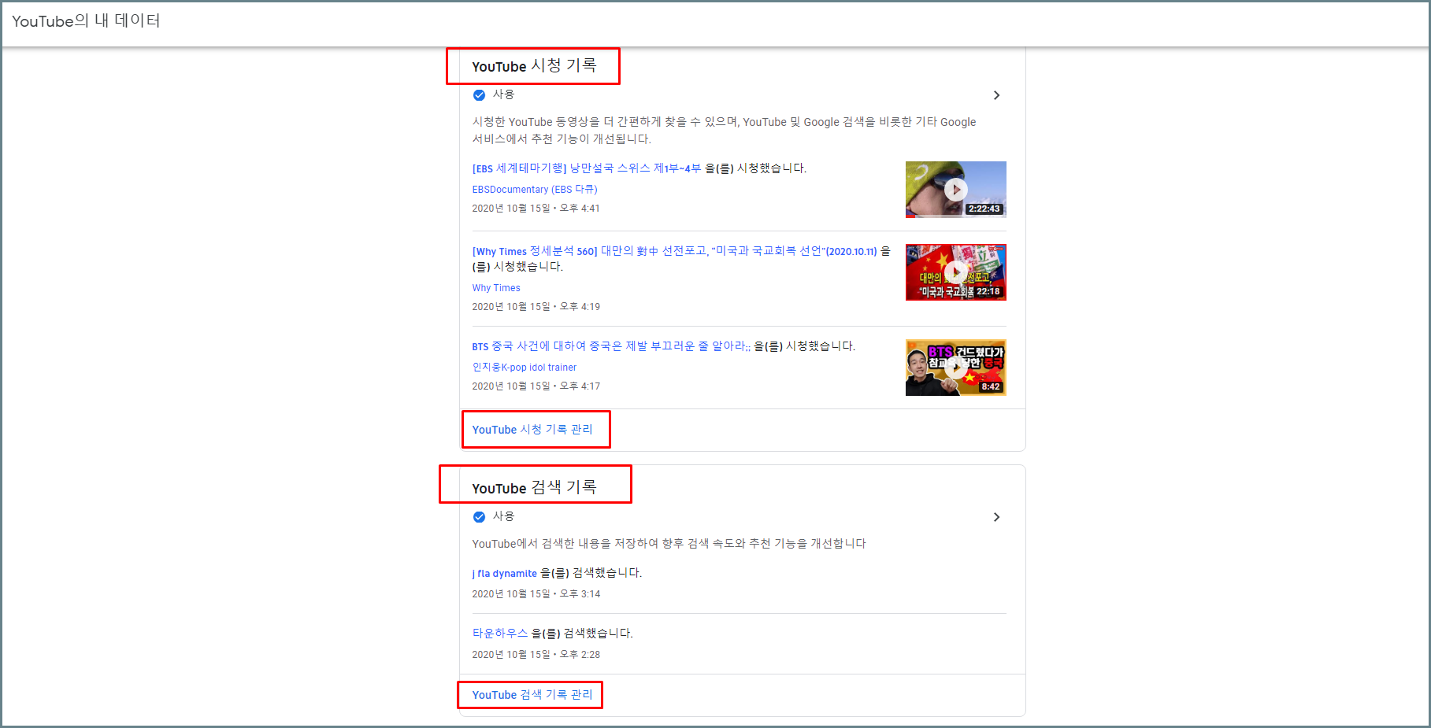This screenshot has height=728, width=1431.
Task: Click the timestamp 2020년 10월 15일 오후 3:14
Action: pos(536,594)
